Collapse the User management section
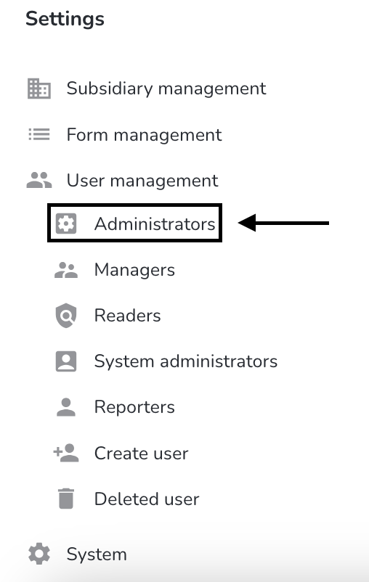 142,181
